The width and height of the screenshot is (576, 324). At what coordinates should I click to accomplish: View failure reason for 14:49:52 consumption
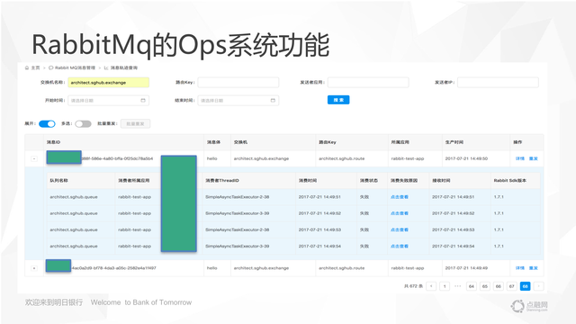pyautogui.click(x=400, y=213)
